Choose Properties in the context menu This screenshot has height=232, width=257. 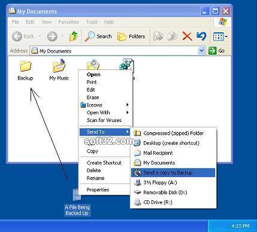coord(105,190)
